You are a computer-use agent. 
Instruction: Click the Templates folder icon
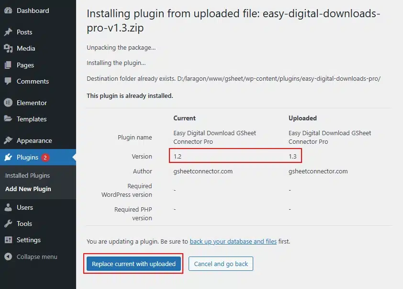pyautogui.click(x=8, y=119)
